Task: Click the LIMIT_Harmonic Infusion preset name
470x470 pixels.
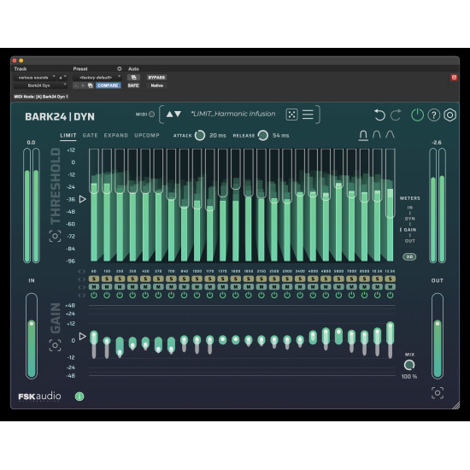Action: [233, 114]
